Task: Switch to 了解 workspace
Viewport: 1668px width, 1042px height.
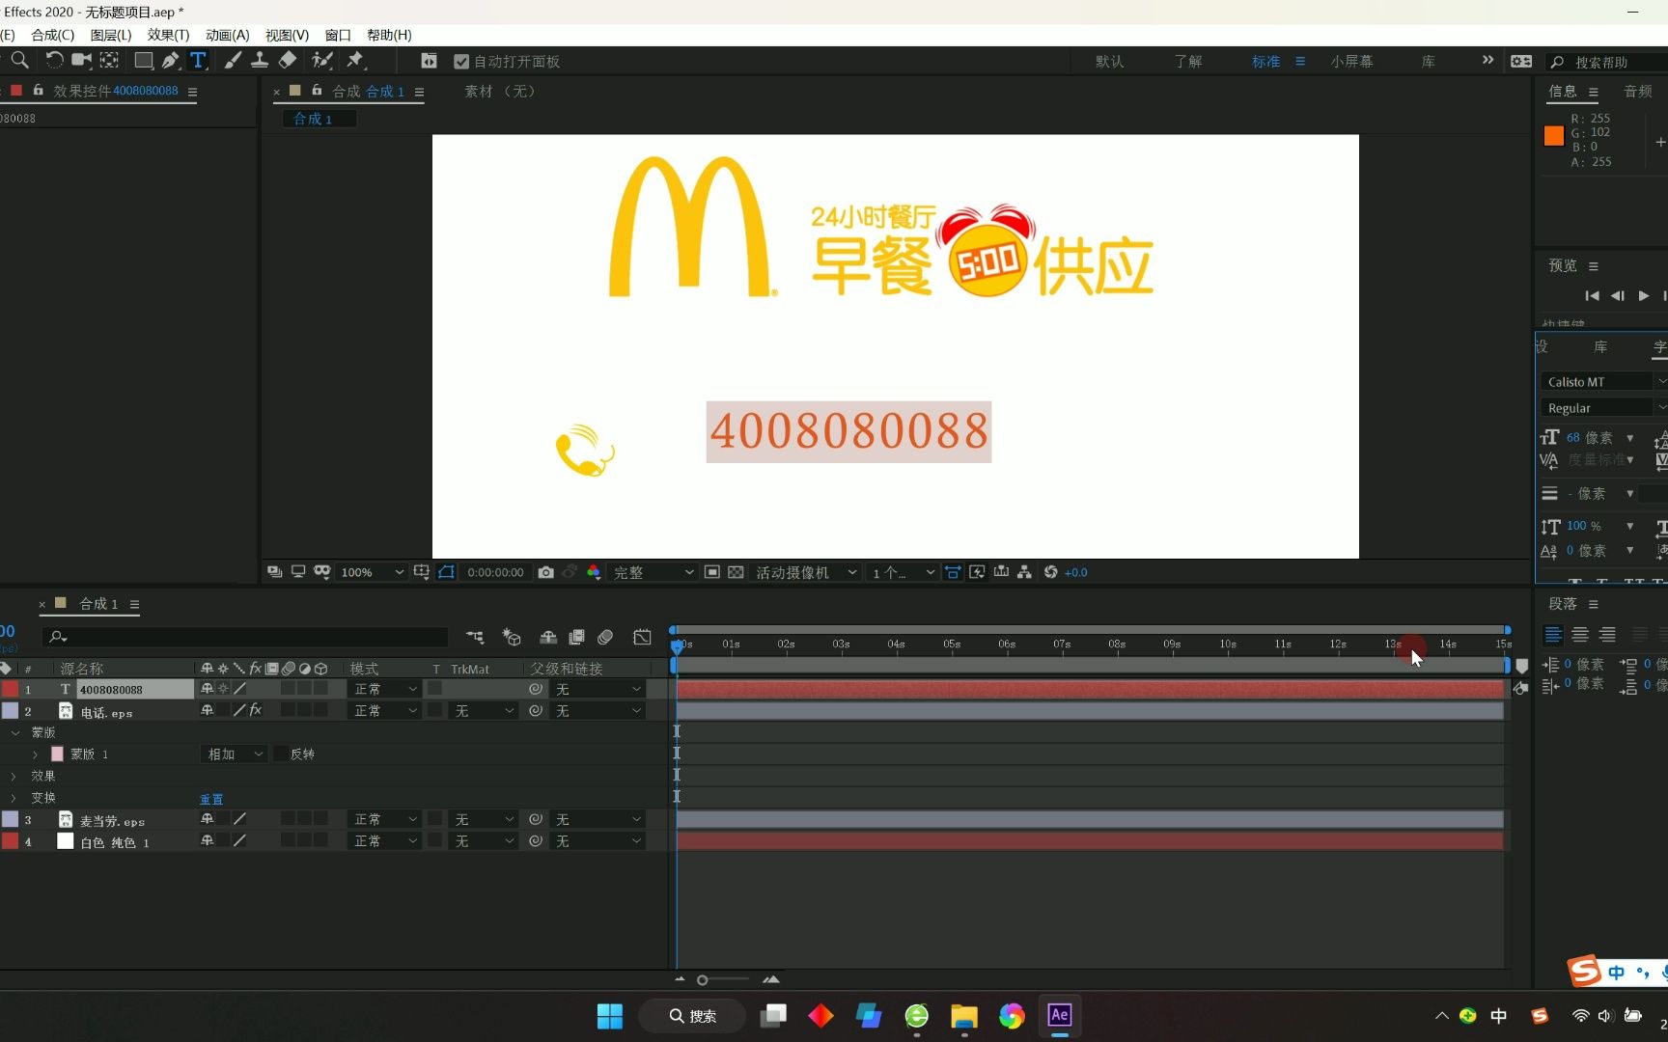Action: (1188, 61)
